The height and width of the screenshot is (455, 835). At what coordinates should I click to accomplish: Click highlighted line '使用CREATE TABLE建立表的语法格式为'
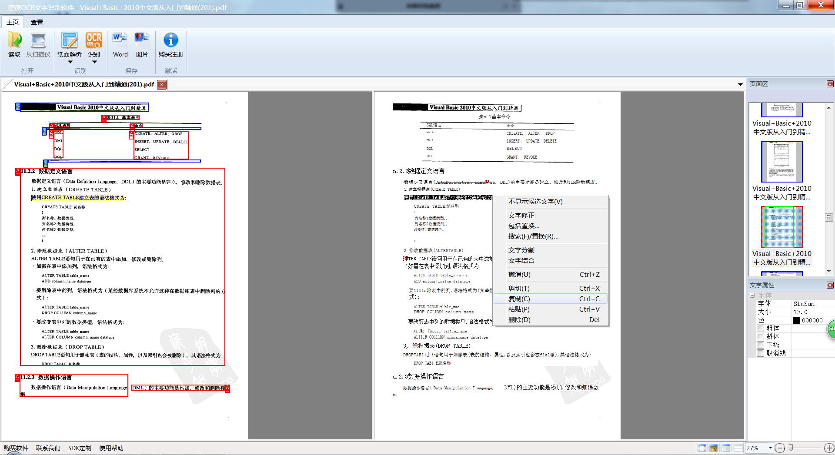click(x=78, y=198)
